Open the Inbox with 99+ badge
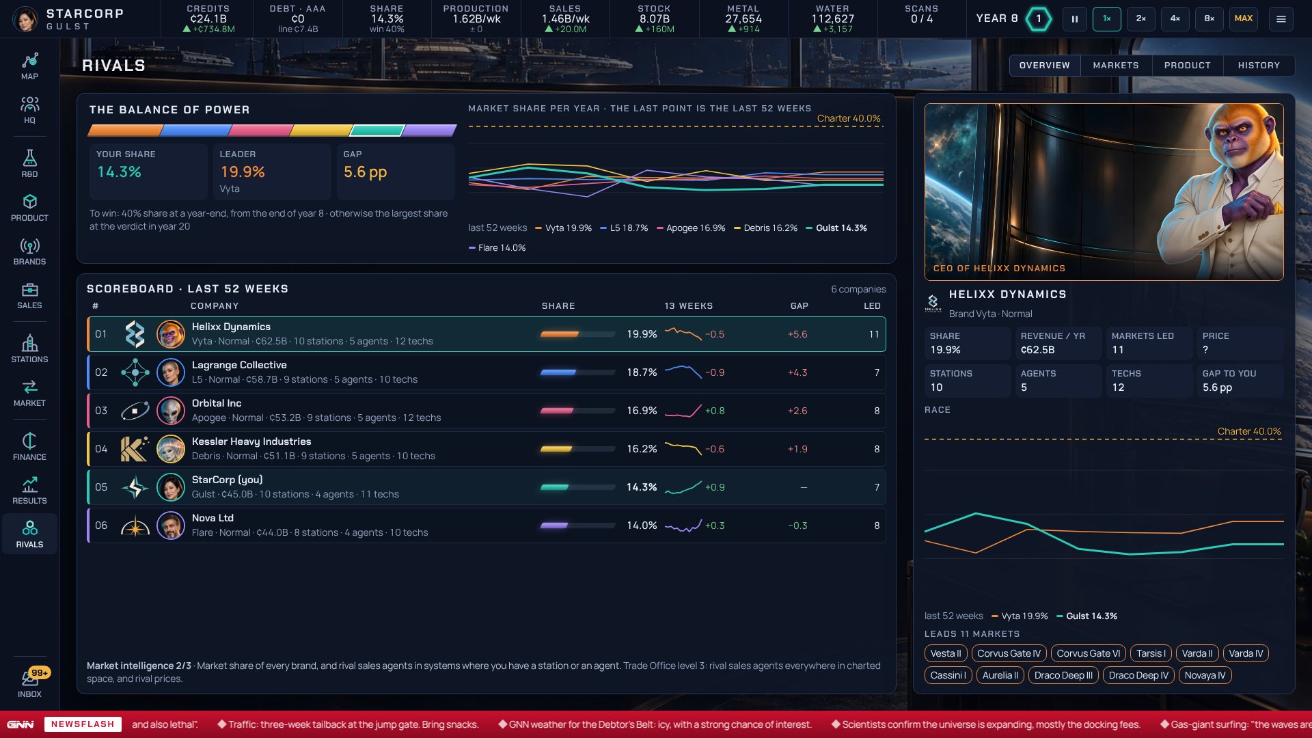Viewport: 1312px width, 738px height. click(x=29, y=683)
